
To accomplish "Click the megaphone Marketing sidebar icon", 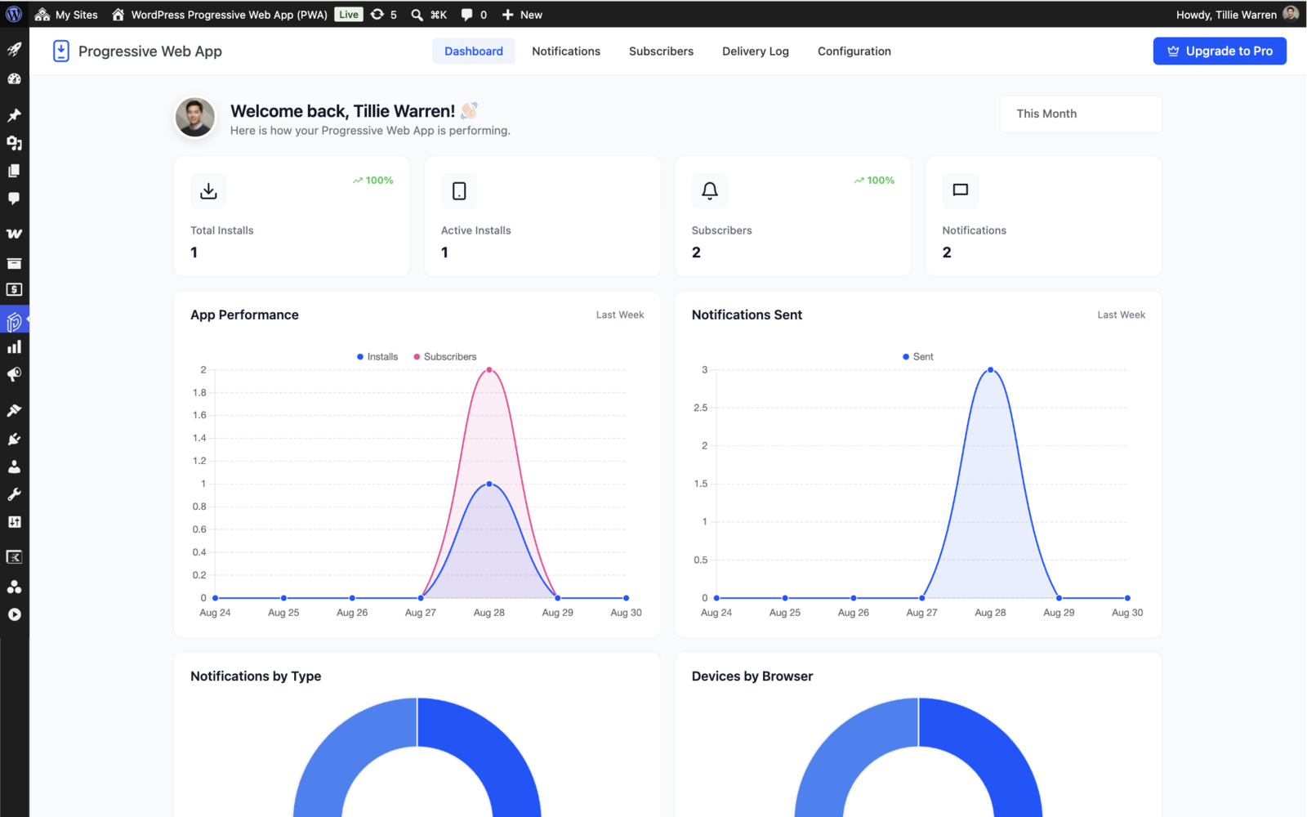I will pos(14,375).
